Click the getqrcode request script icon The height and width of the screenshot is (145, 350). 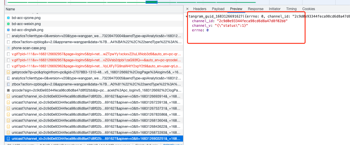[x=8, y=72]
